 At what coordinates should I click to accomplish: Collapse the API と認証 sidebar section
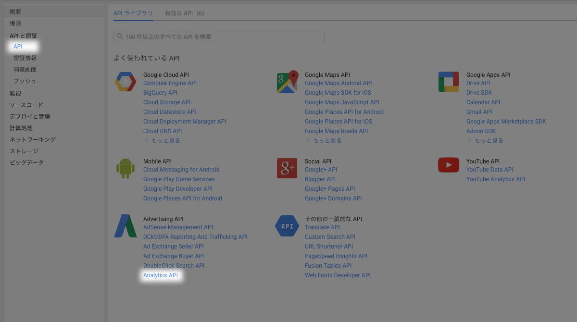(23, 36)
